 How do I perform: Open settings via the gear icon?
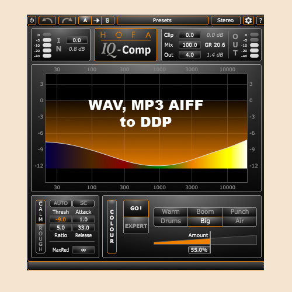248,20
